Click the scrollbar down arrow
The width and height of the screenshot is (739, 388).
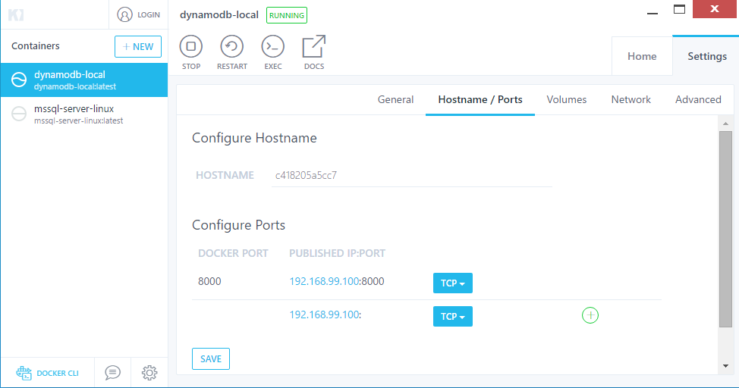(725, 366)
